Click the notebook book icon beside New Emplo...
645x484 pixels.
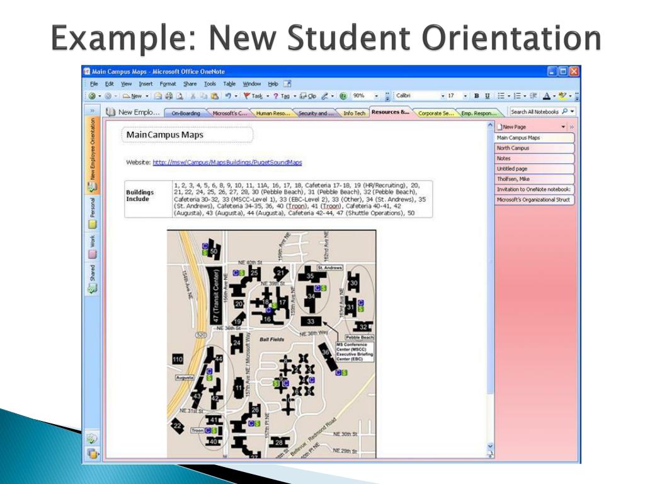click(110, 112)
